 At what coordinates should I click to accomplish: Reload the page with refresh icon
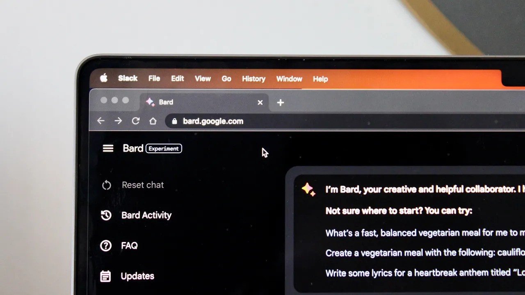click(x=135, y=121)
